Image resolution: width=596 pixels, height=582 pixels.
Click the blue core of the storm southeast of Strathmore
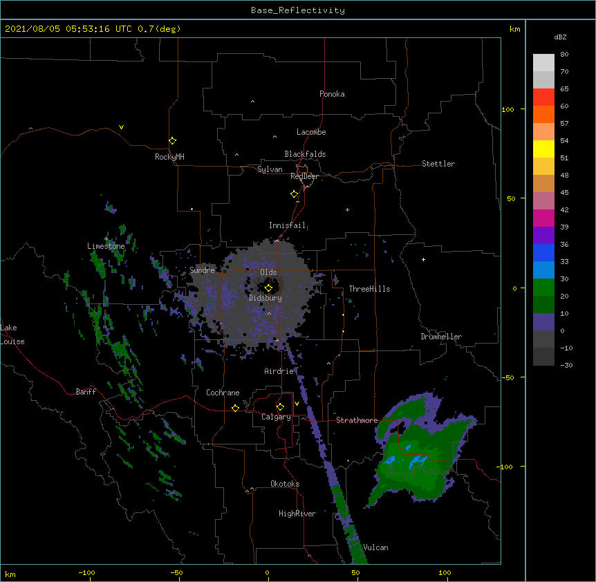pyautogui.click(x=416, y=462)
